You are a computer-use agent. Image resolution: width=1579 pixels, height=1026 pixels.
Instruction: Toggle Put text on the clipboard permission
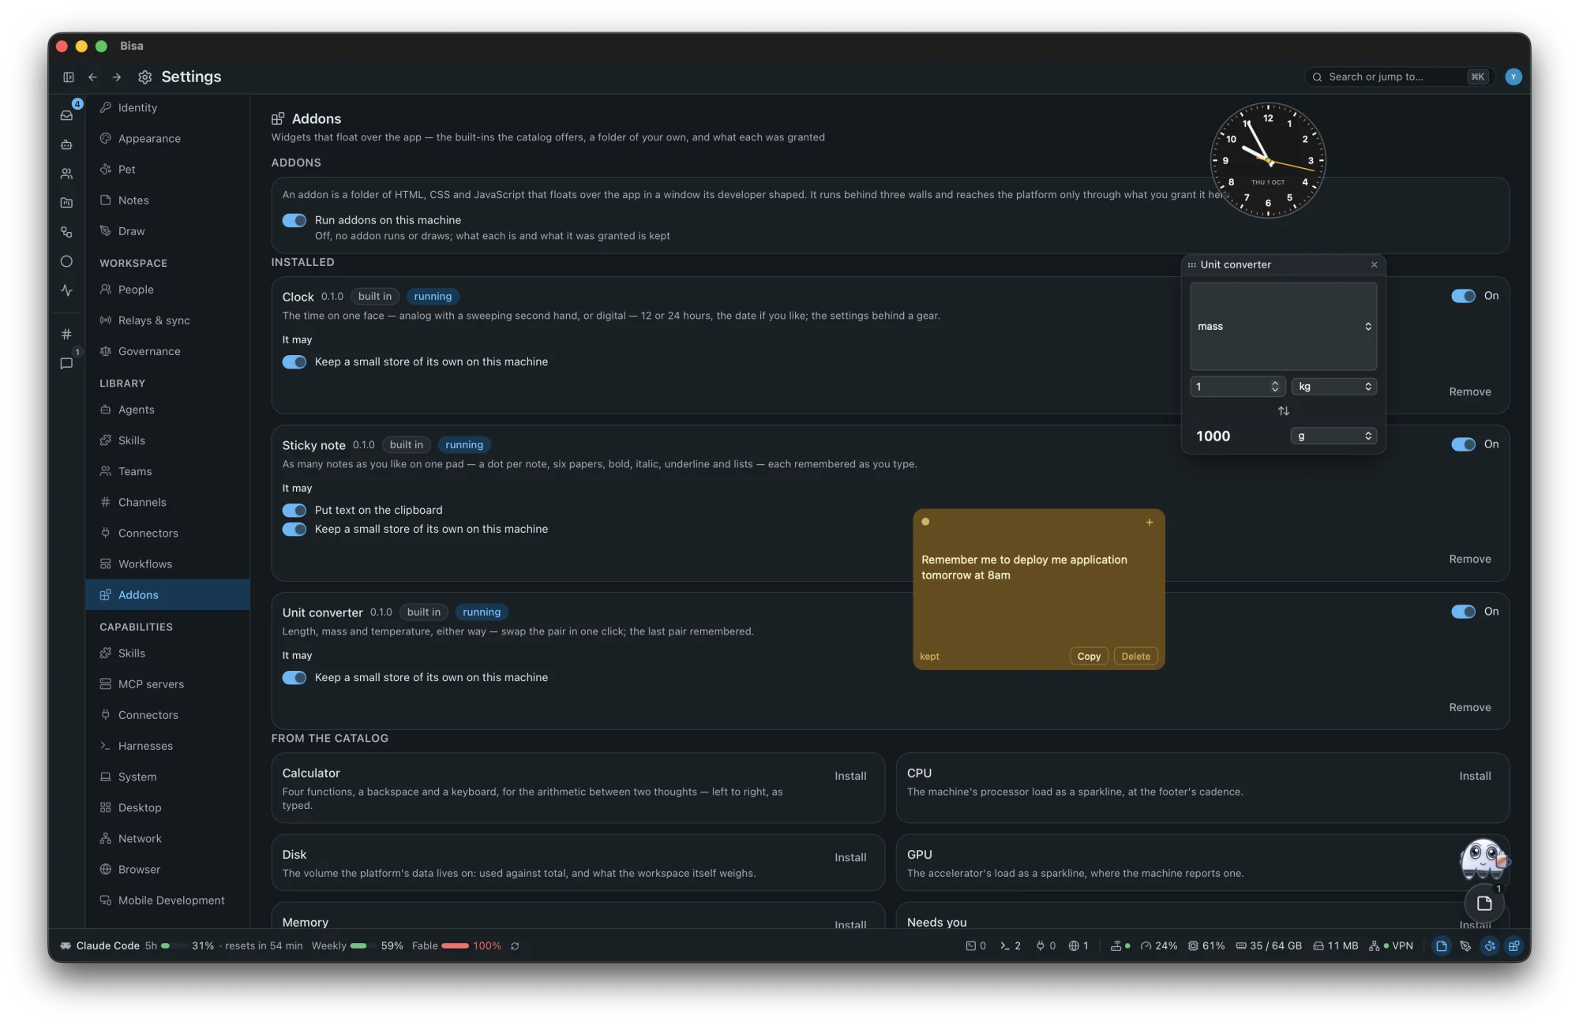(x=294, y=510)
